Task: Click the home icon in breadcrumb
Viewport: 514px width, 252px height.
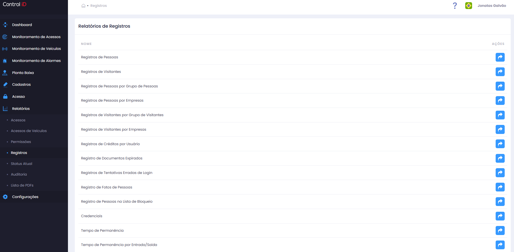Action: pos(83,5)
